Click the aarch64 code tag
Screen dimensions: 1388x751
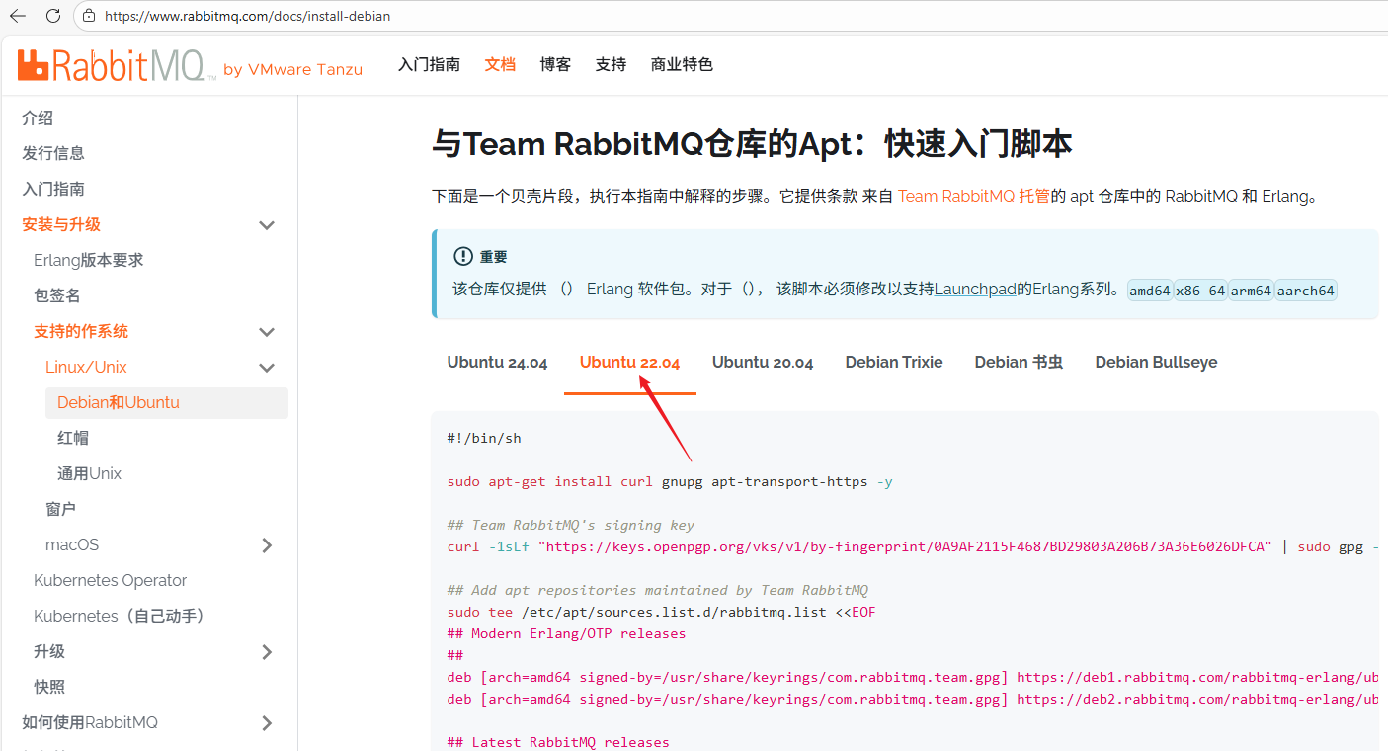point(1306,291)
